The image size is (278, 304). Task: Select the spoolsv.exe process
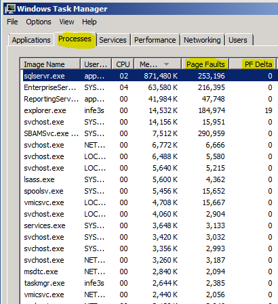click(149, 191)
